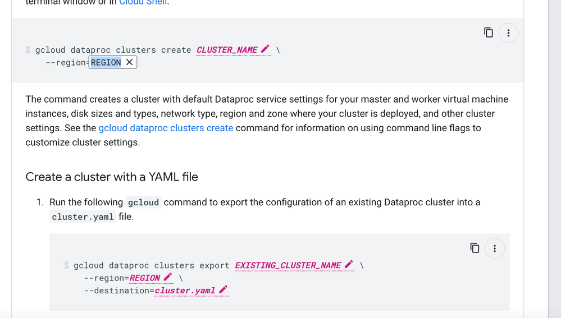561x318 pixels.
Task: Open gcloud dataproc clusters create link
Action: 166,128
